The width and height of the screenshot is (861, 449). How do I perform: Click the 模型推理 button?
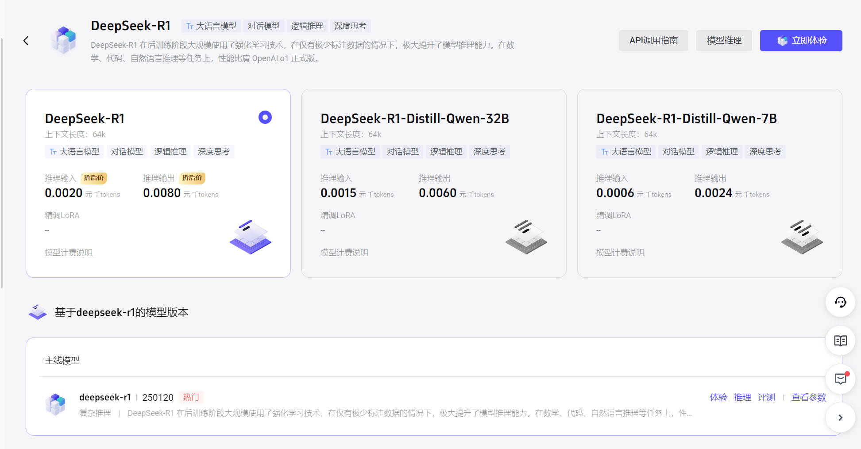[724, 41]
